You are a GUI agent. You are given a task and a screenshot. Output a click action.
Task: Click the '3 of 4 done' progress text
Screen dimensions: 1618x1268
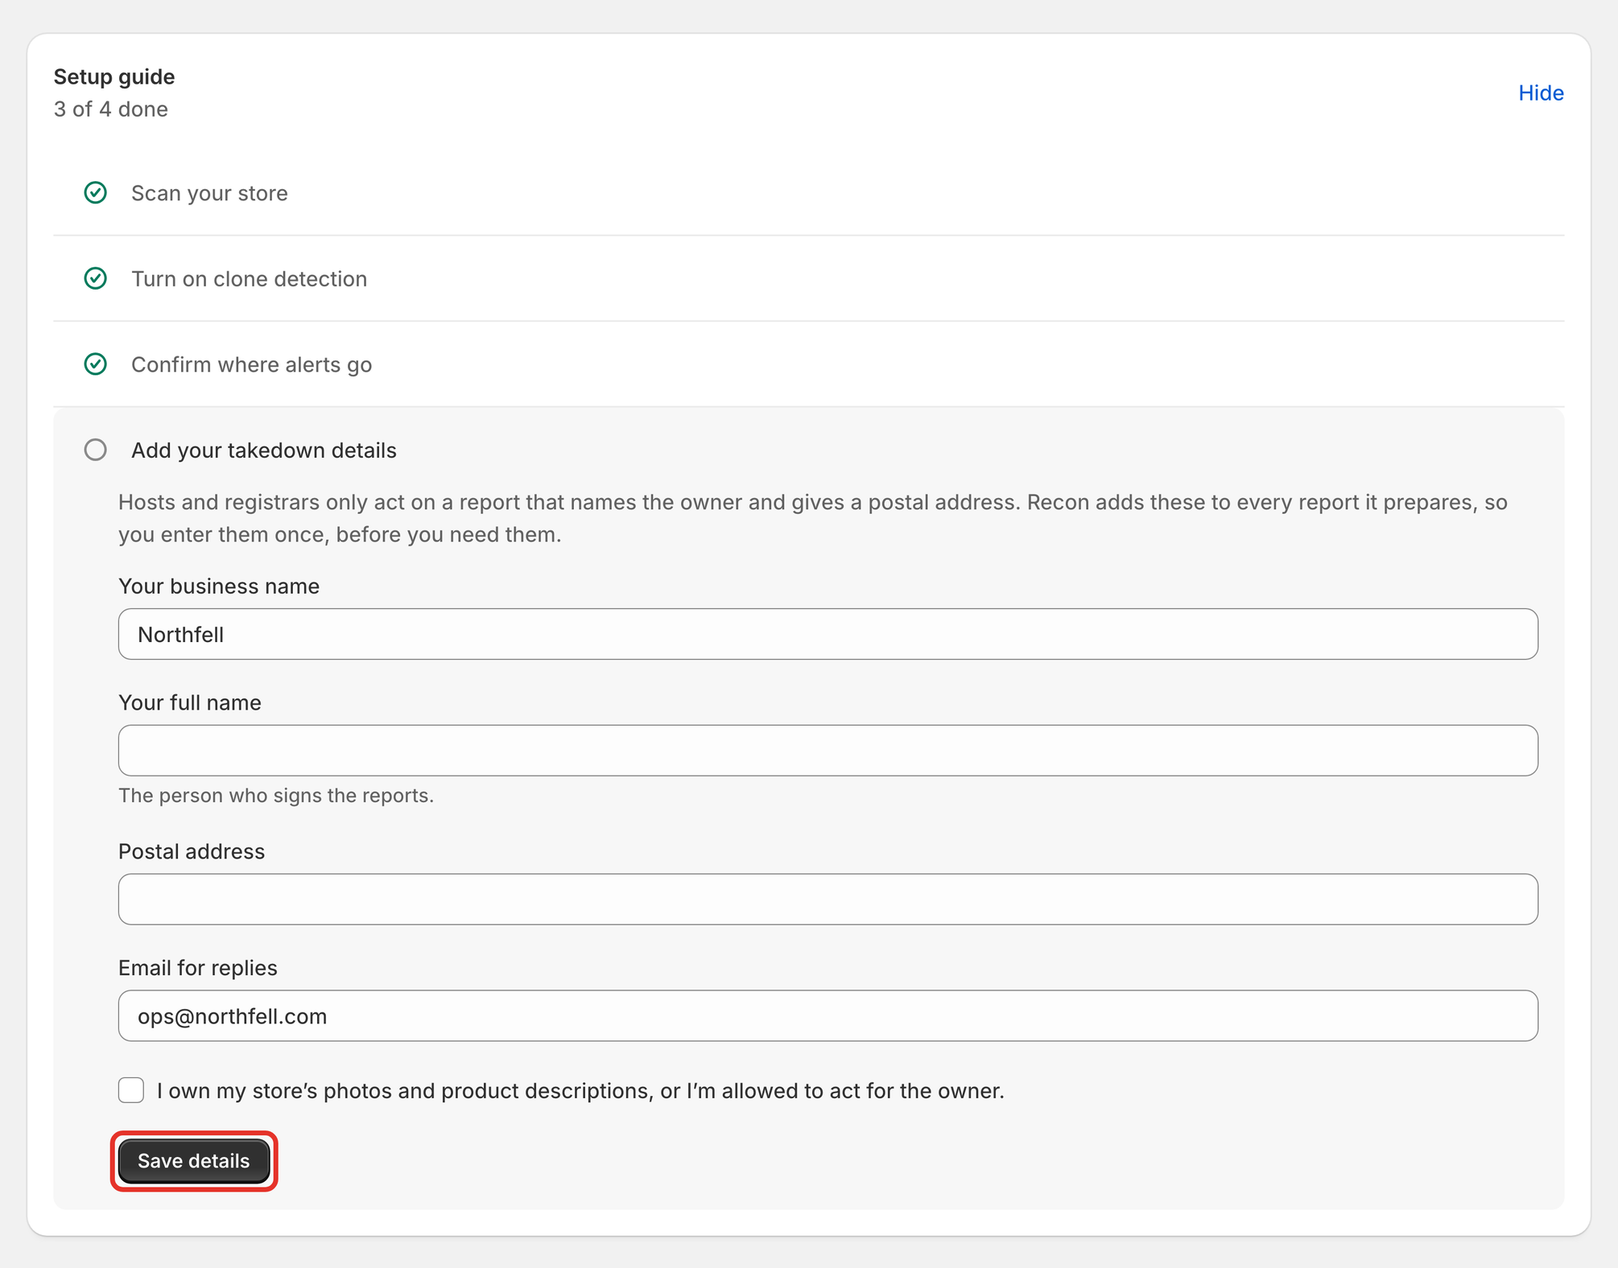111,109
